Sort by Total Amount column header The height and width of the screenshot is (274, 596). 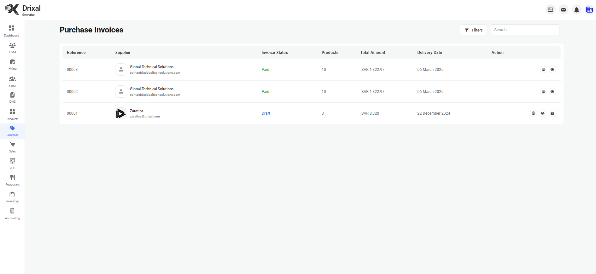pyautogui.click(x=373, y=53)
